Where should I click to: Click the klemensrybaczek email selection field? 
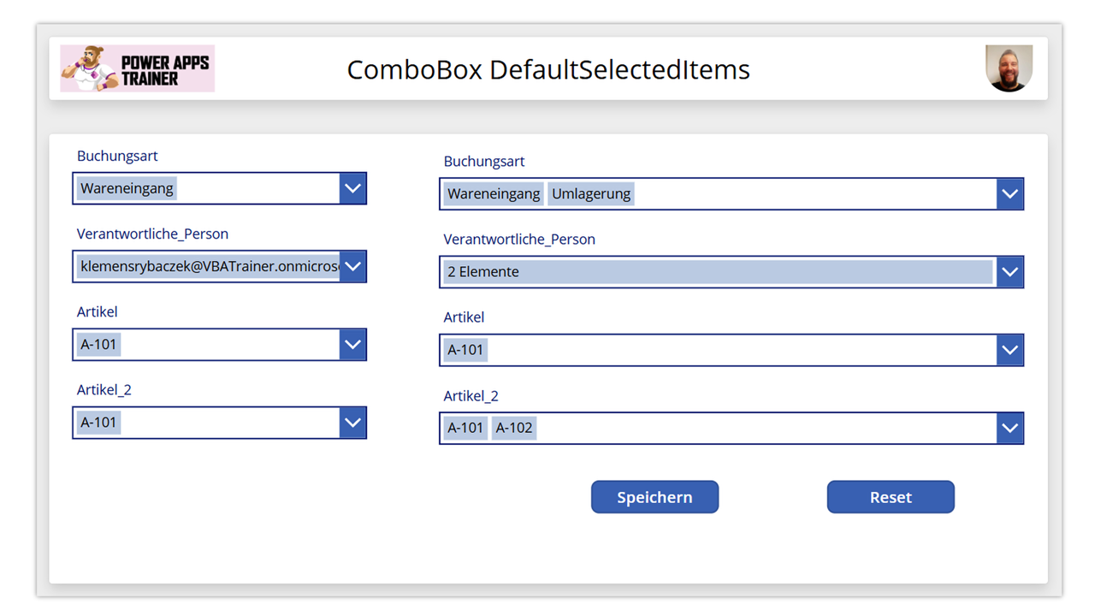[x=208, y=266]
